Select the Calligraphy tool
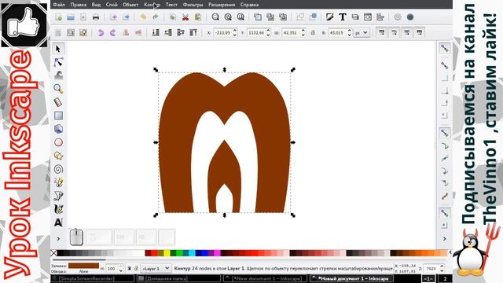503x283 pixels. point(58,209)
